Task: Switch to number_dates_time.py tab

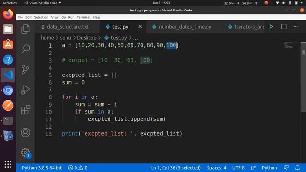Action: point(185,27)
